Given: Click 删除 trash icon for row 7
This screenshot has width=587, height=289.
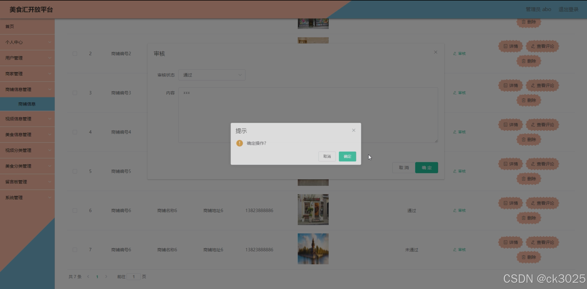Looking at the screenshot, I should [x=524, y=257].
